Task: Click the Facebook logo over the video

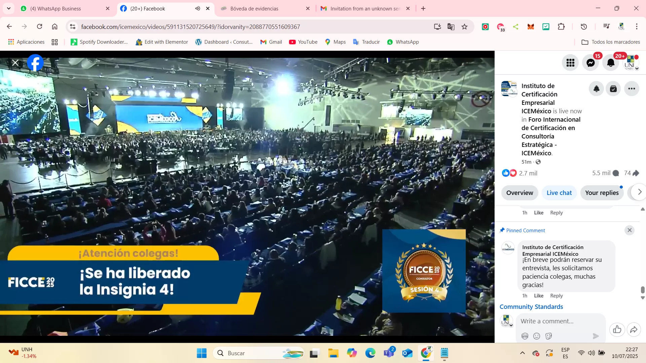Action: click(x=35, y=63)
